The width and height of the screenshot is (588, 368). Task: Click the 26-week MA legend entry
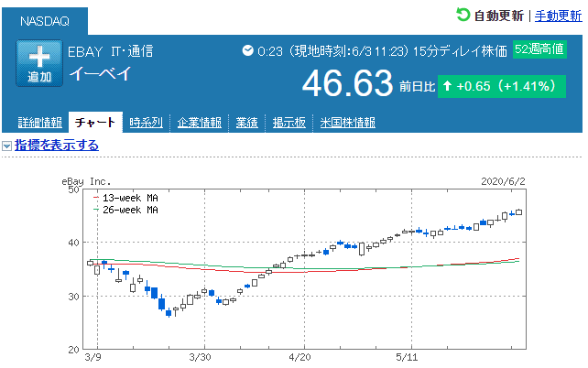(126, 210)
